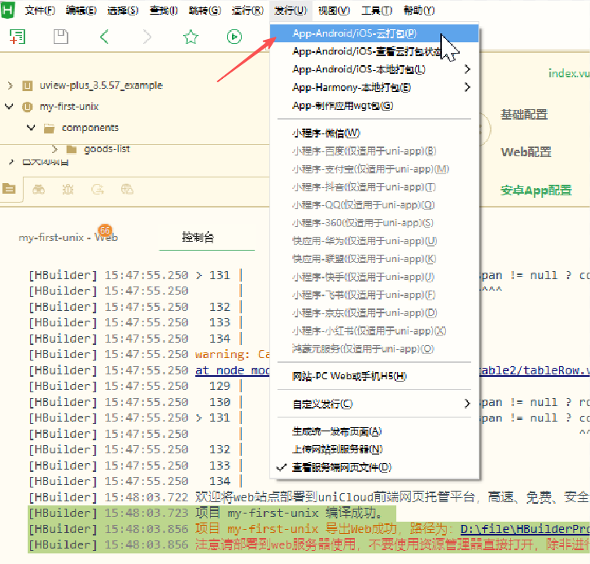The image size is (590, 564).
Task: Choose 小程序-飞书(仅适用于uni-app)(F)
Action: pyautogui.click(x=374, y=295)
